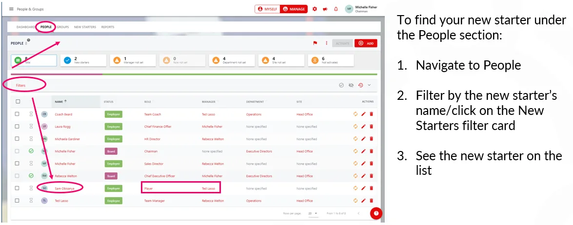Image resolution: width=573 pixels, height=225 pixels.
Task: Open the New Starters tab
Action: (85, 27)
